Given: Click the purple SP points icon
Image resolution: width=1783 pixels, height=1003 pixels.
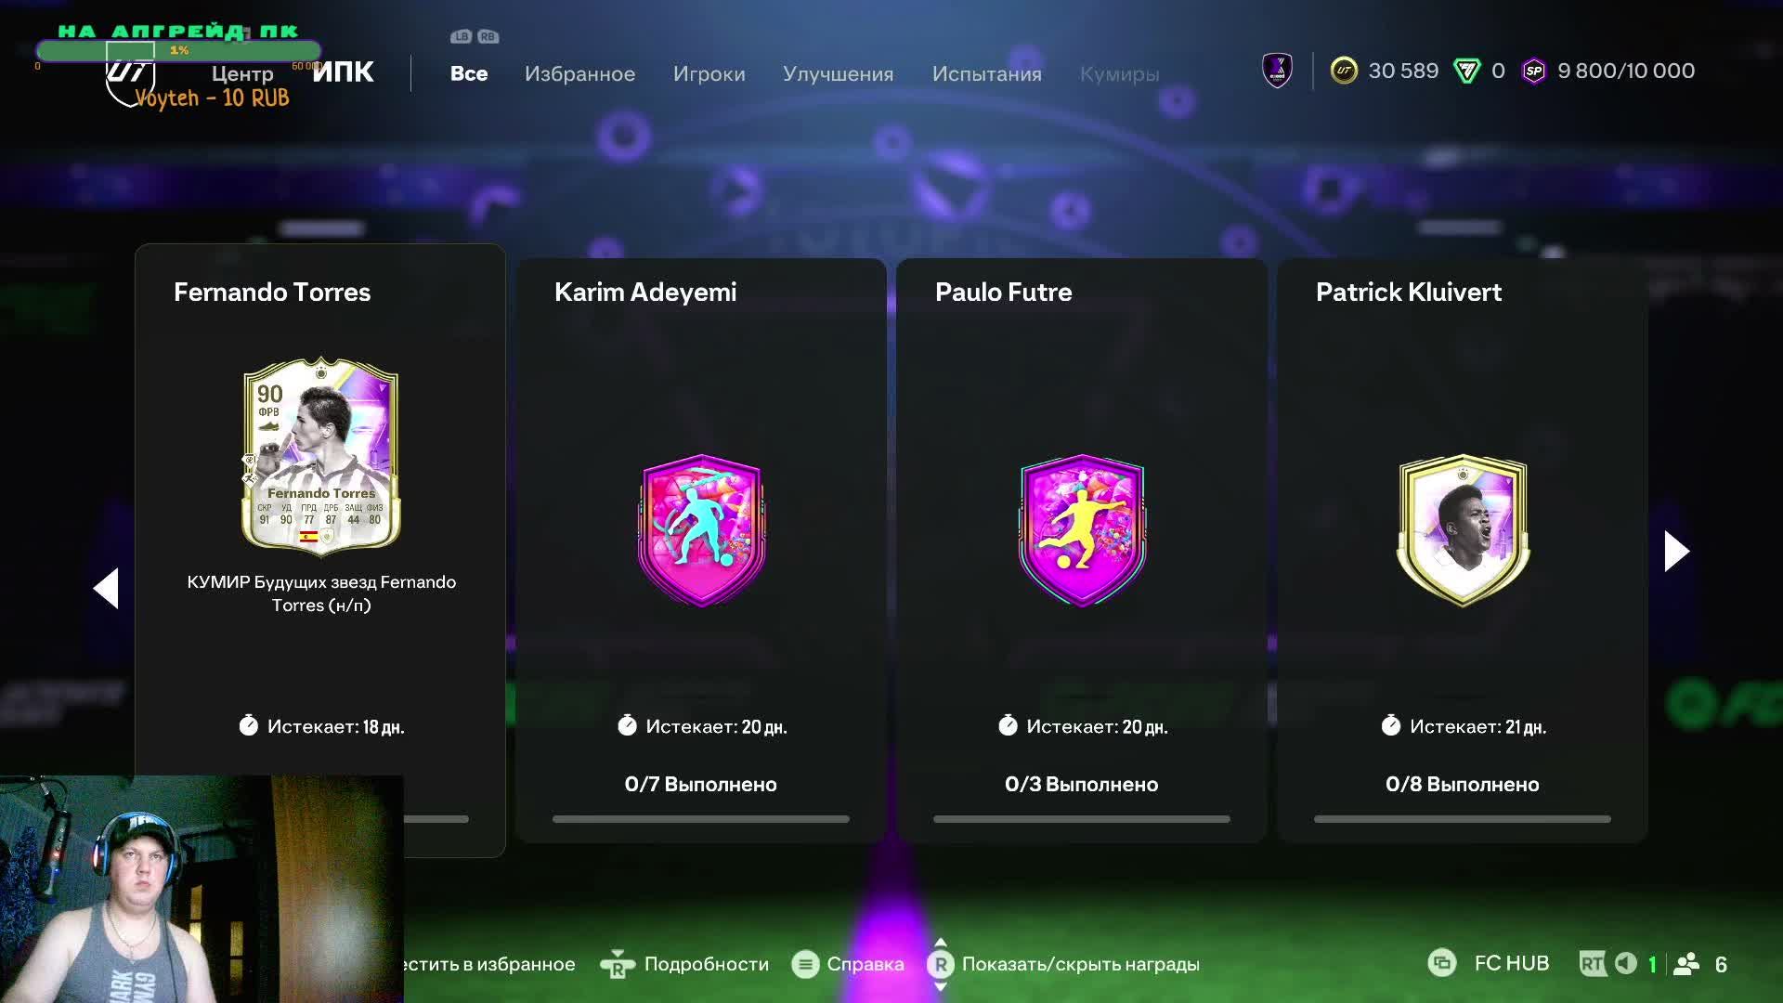Looking at the screenshot, I should tap(1534, 71).
